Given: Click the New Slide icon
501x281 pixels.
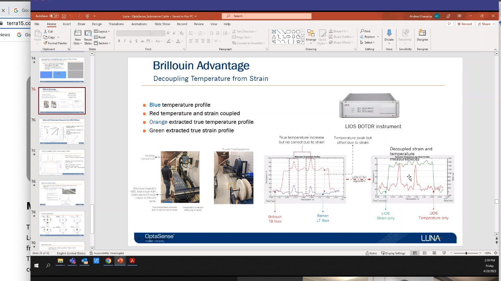Looking at the screenshot, I should (78, 33).
